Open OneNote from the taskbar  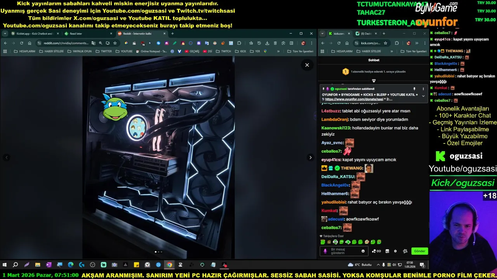[x=49, y=265]
